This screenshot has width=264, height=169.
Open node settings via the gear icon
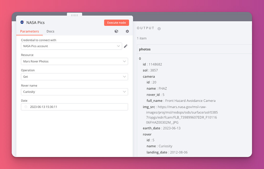click(x=127, y=31)
